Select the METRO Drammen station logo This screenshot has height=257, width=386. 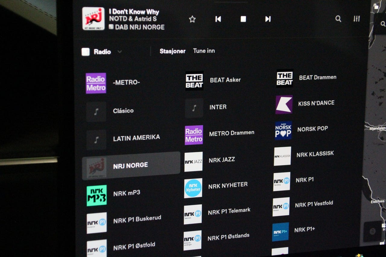pyautogui.click(x=194, y=135)
